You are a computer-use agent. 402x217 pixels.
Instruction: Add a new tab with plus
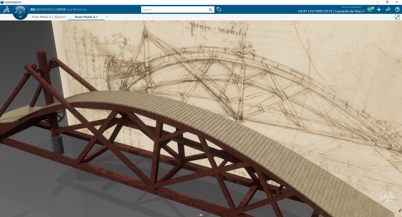pos(107,17)
